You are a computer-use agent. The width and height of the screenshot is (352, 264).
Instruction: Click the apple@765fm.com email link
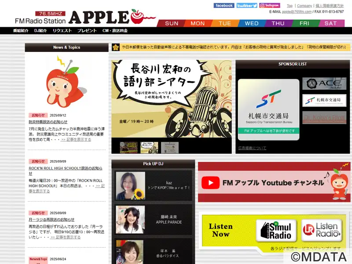coord(297,12)
